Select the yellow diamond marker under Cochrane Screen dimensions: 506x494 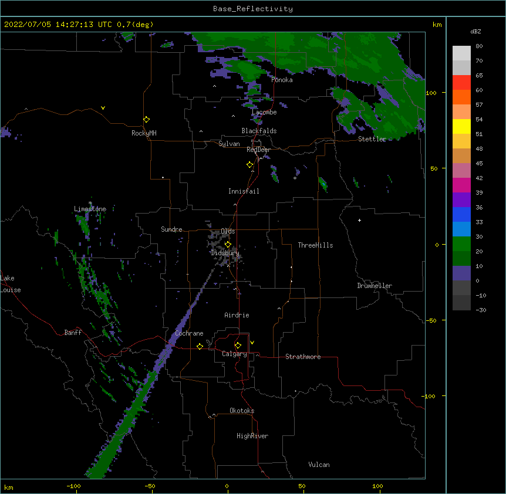point(200,346)
